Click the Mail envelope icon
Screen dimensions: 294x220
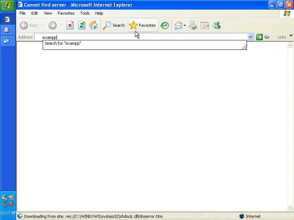[178, 25]
